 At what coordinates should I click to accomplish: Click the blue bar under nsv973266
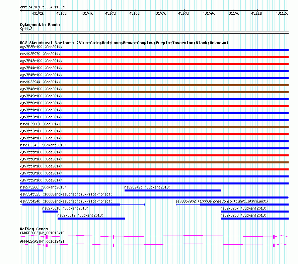31,190
